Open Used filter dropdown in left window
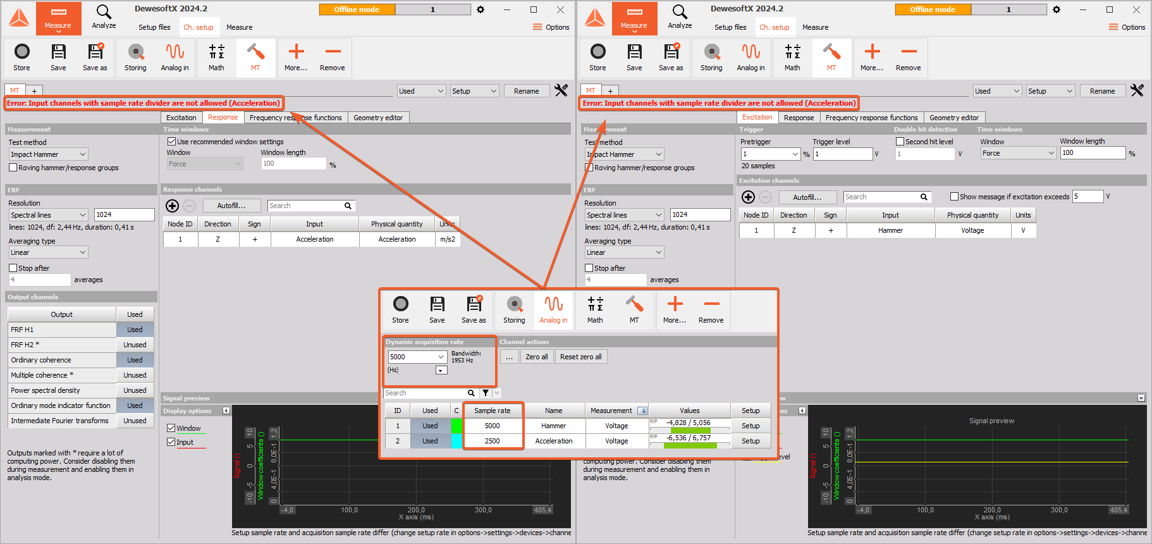Screen dimensions: 1152x544 (x=422, y=91)
